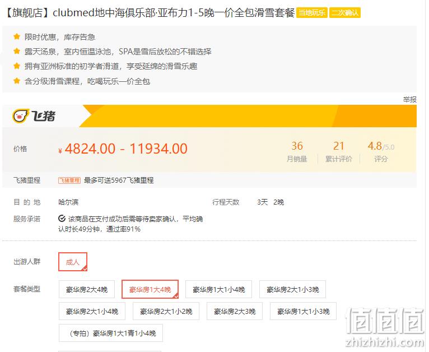Choose package 豪华房1大1小3晚
This screenshot has height=352, width=429.
click(303, 311)
